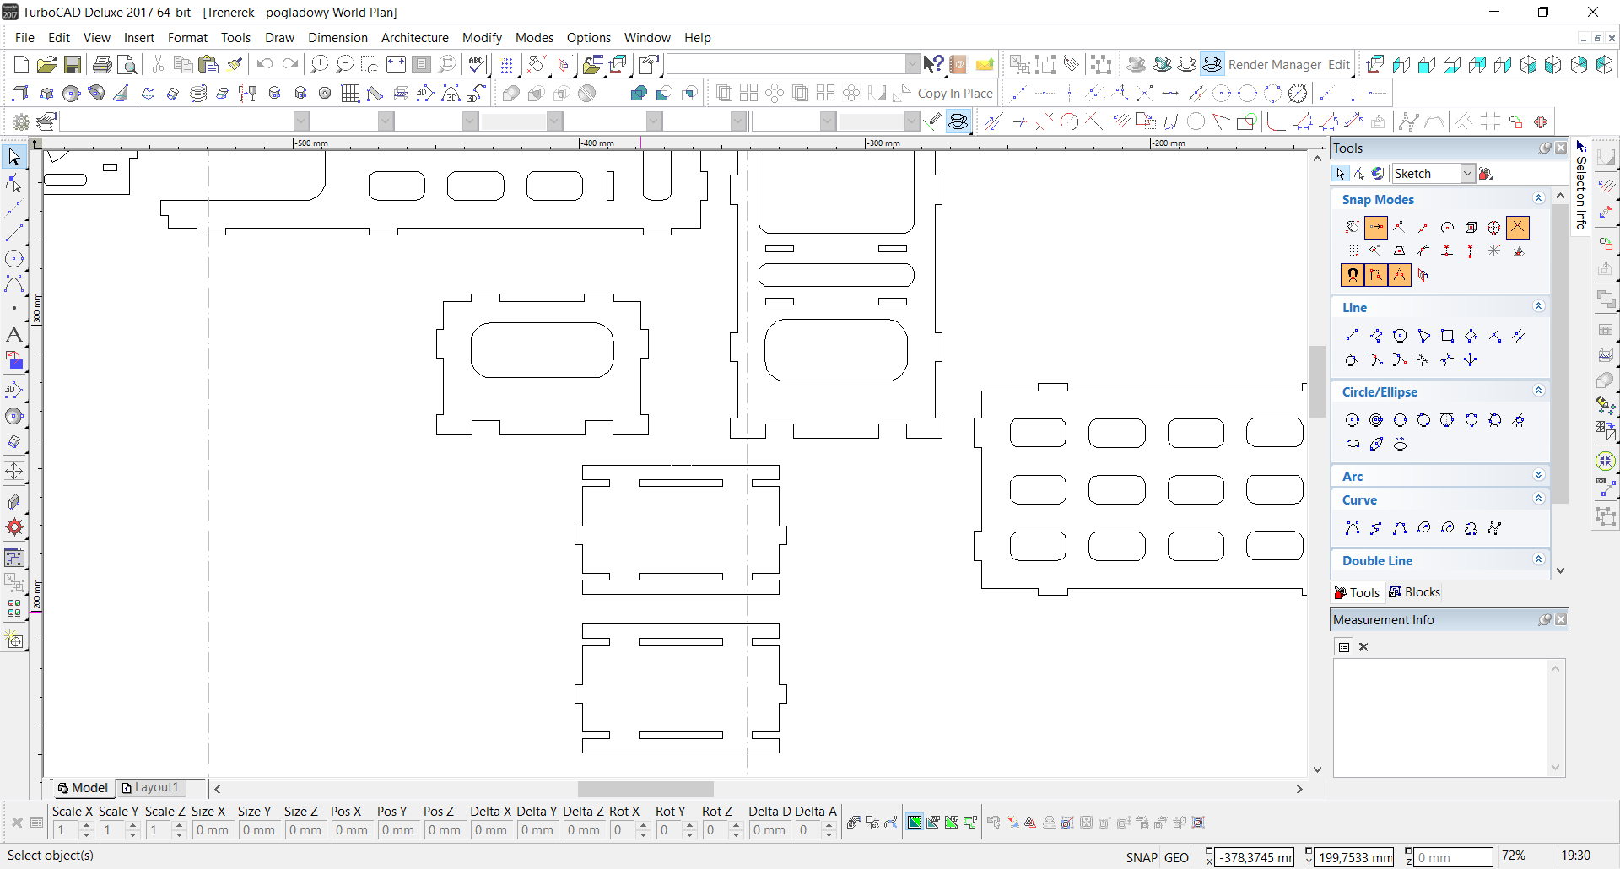Viewport: 1620px width, 869px height.
Task: Open the Architecture menu
Action: point(414,38)
